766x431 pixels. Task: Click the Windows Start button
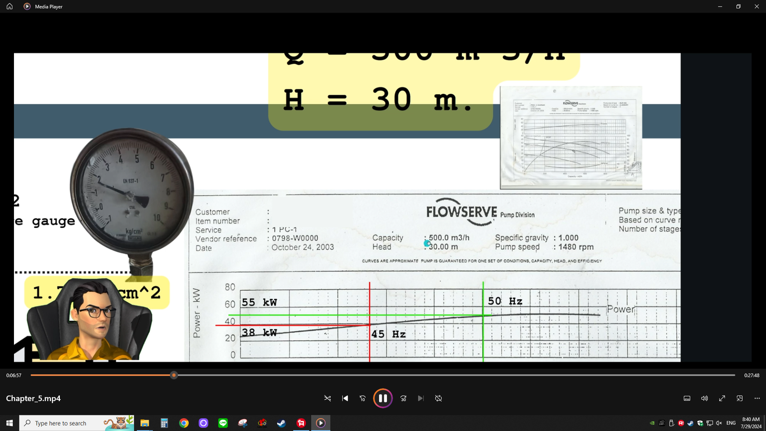[x=9, y=423]
